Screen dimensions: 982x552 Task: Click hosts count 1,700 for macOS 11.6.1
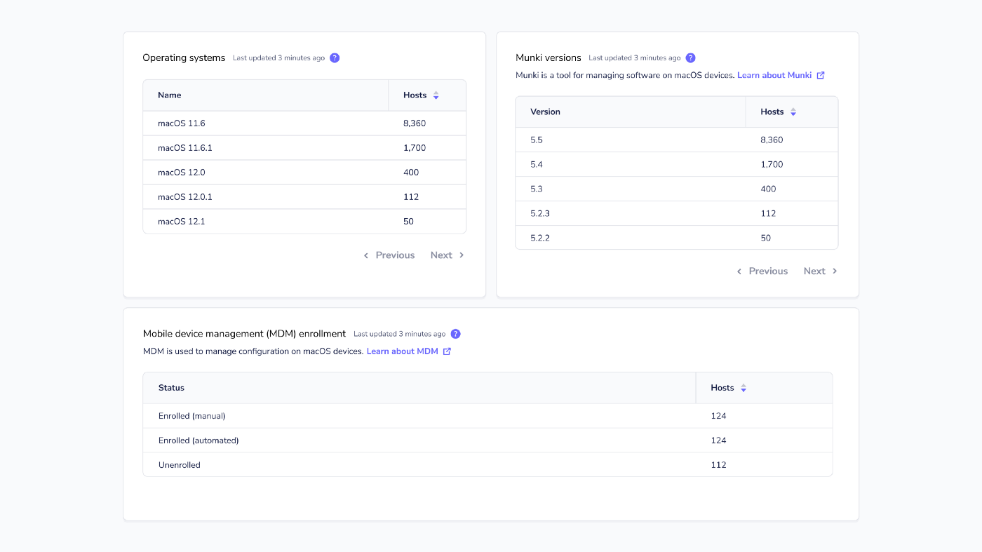click(415, 148)
